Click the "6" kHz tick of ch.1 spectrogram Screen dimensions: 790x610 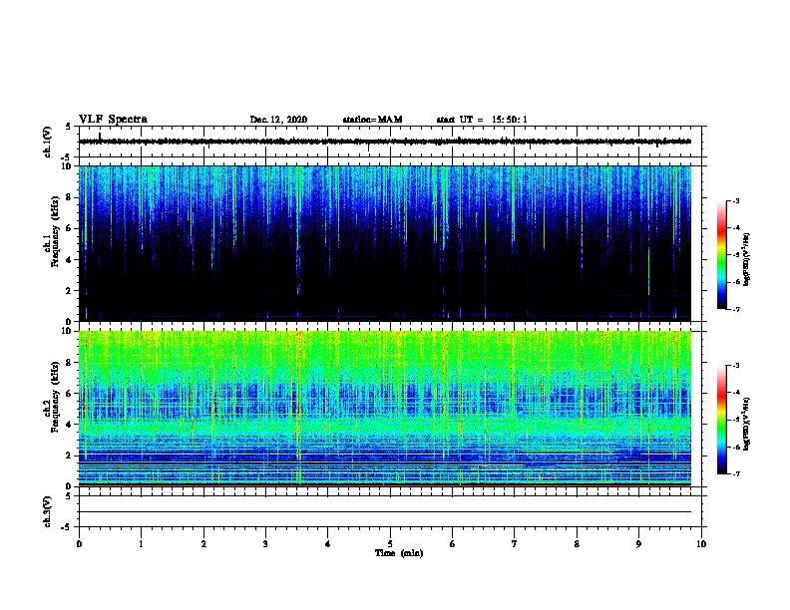point(70,228)
